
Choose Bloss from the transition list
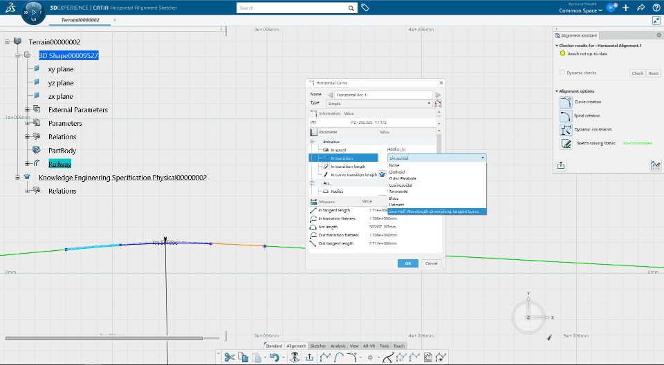coord(394,198)
